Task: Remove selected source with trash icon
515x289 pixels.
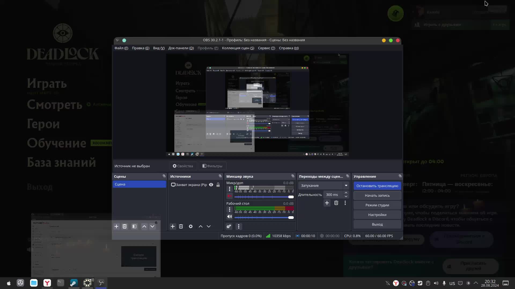Action: pyautogui.click(x=181, y=226)
